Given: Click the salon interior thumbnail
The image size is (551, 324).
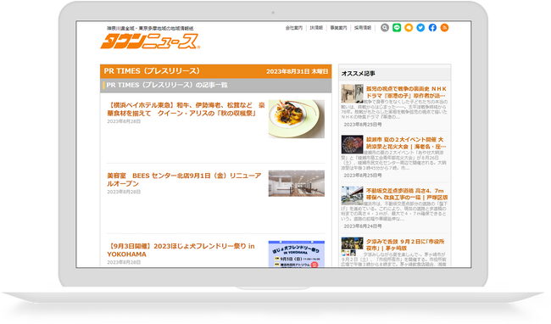Looking at the screenshot, I should pos(297,183).
